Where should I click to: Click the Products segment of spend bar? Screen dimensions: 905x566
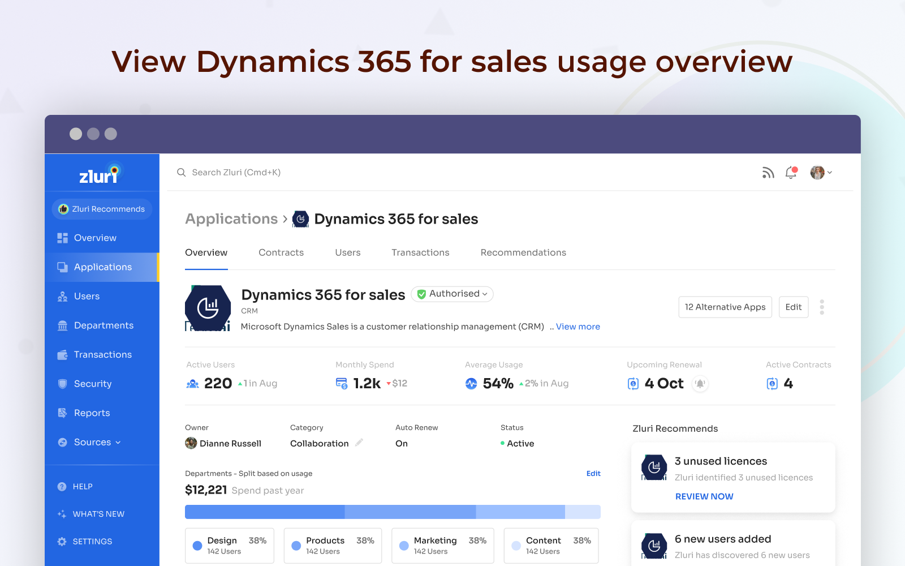tap(410, 512)
